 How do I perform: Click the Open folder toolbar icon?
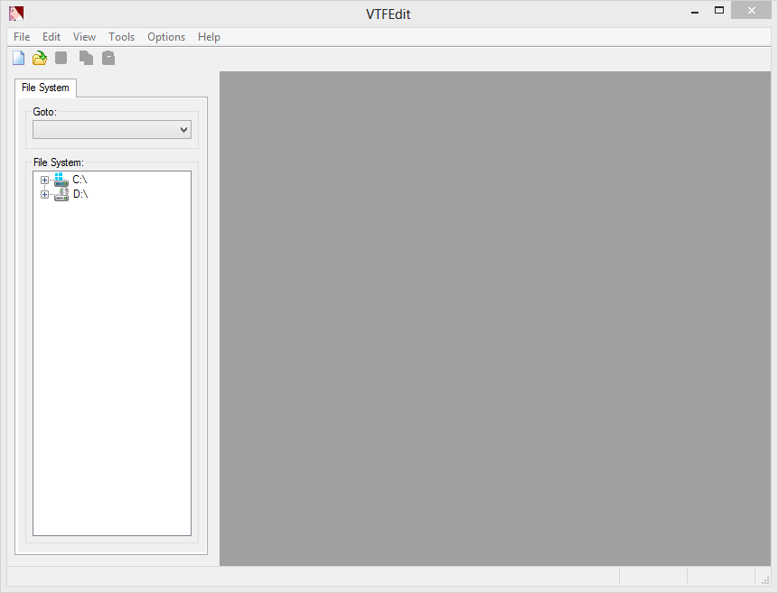click(x=40, y=58)
